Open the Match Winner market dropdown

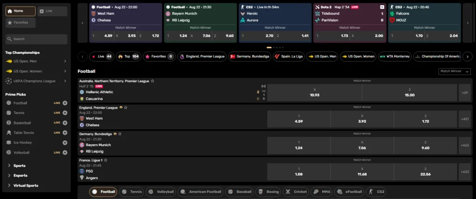(x=454, y=71)
